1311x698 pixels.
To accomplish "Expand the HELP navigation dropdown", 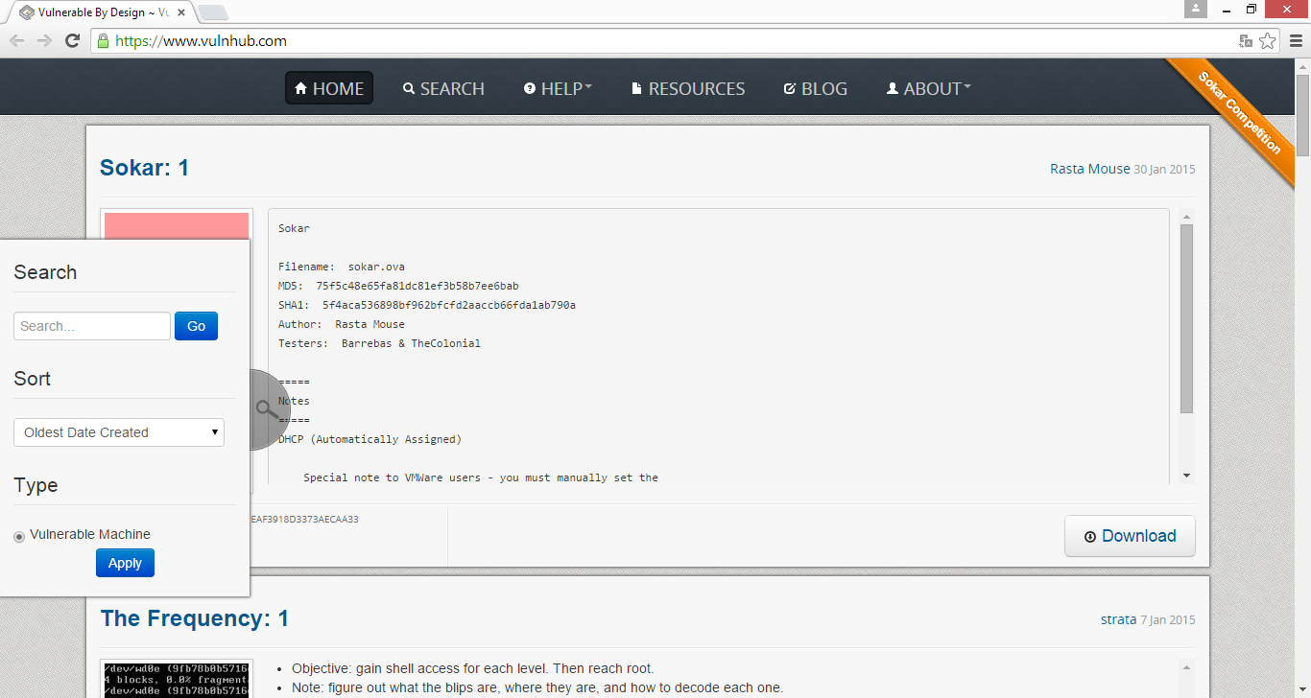I will [558, 88].
